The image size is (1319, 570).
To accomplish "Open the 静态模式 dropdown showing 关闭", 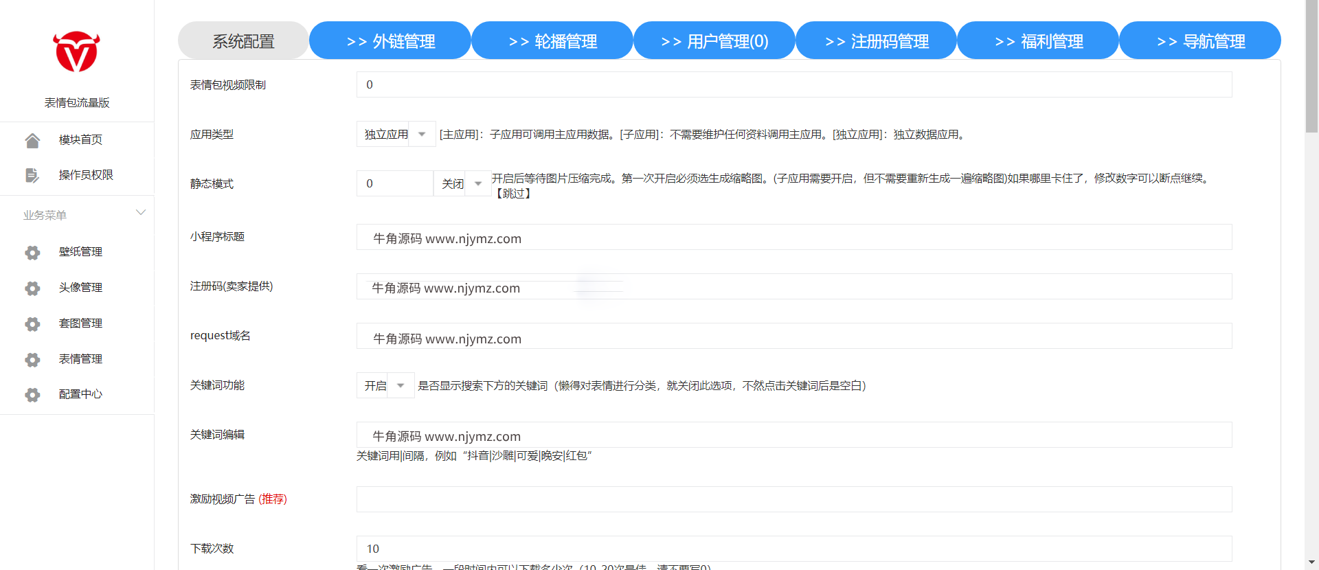I will 462,183.
